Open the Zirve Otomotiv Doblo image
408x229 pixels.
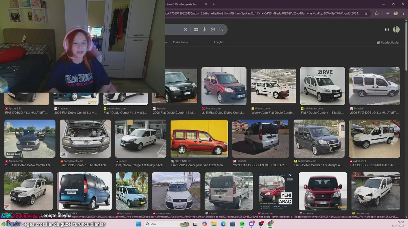pyautogui.click(x=322, y=86)
